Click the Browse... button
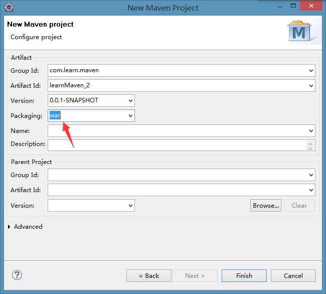 pos(266,205)
